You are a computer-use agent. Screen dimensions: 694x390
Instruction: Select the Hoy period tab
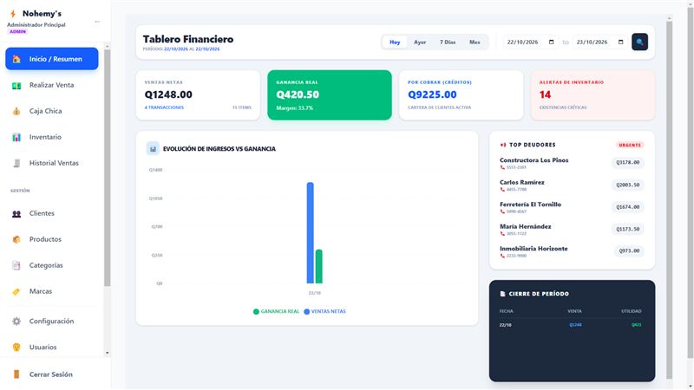395,42
